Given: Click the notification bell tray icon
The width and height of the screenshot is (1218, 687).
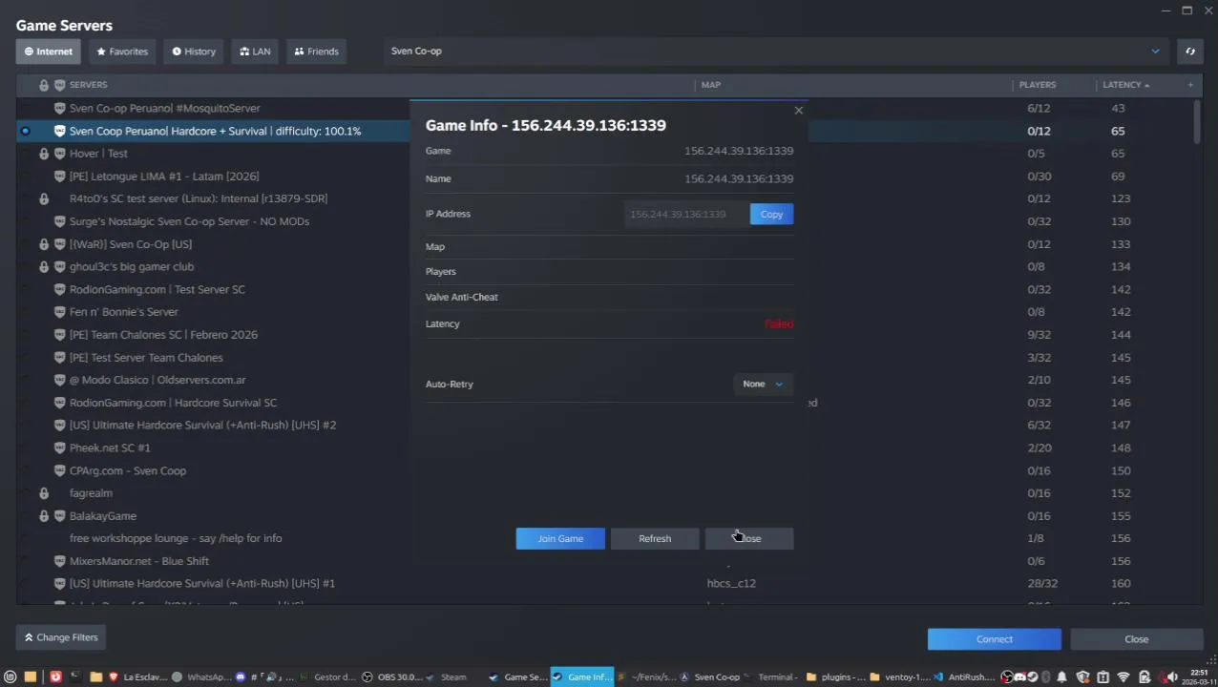Looking at the screenshot, I should (x=1061, y=677).
